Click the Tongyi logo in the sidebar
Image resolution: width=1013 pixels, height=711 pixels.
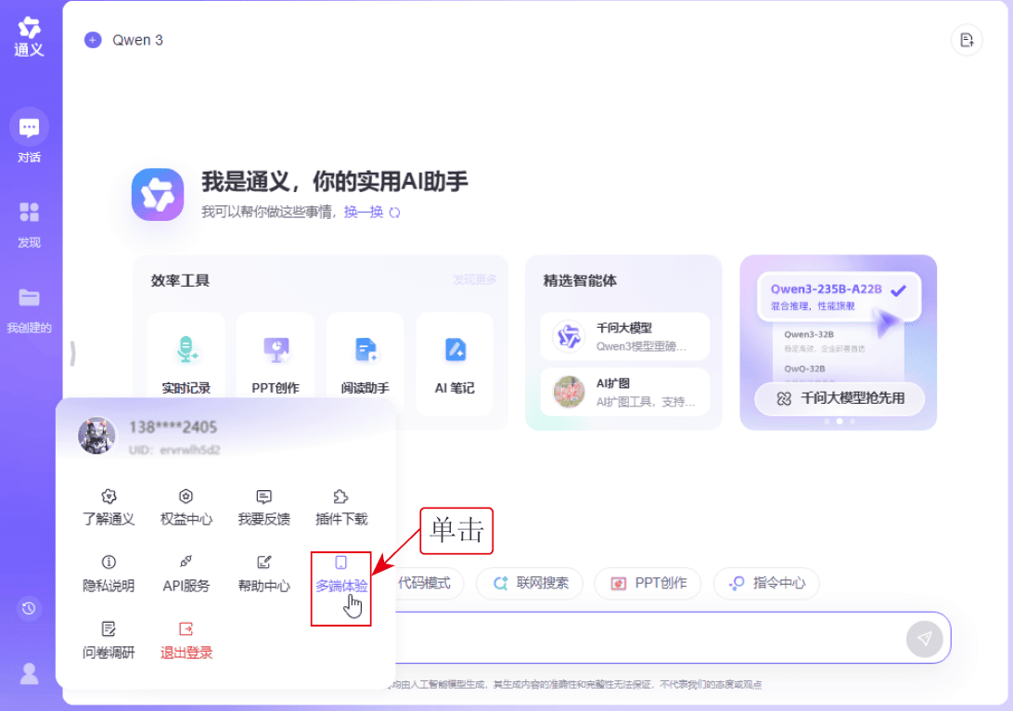[x=29, y=37]
